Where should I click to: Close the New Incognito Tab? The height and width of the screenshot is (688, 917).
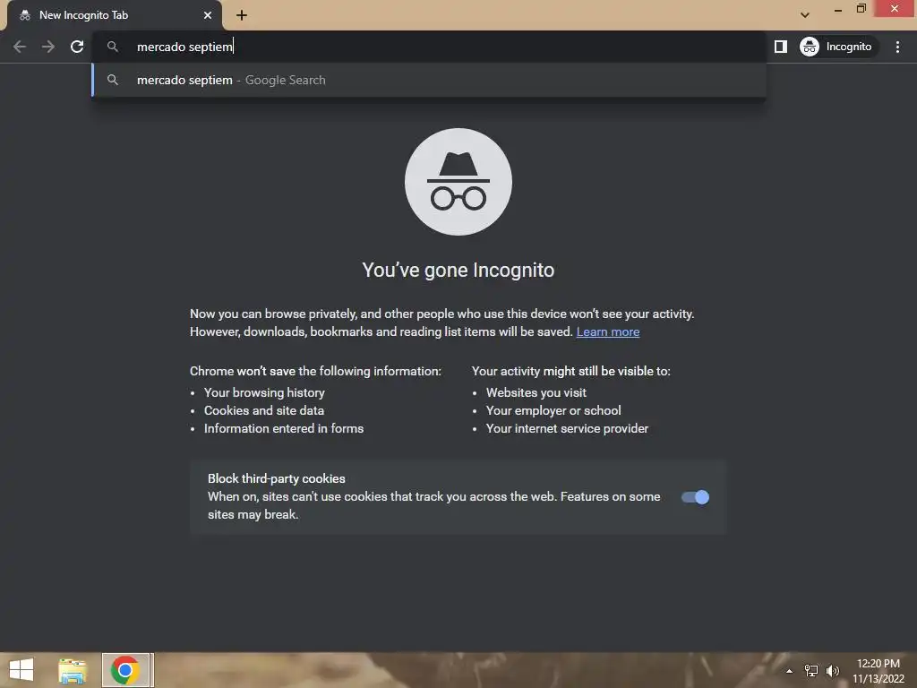click(208, 15)
